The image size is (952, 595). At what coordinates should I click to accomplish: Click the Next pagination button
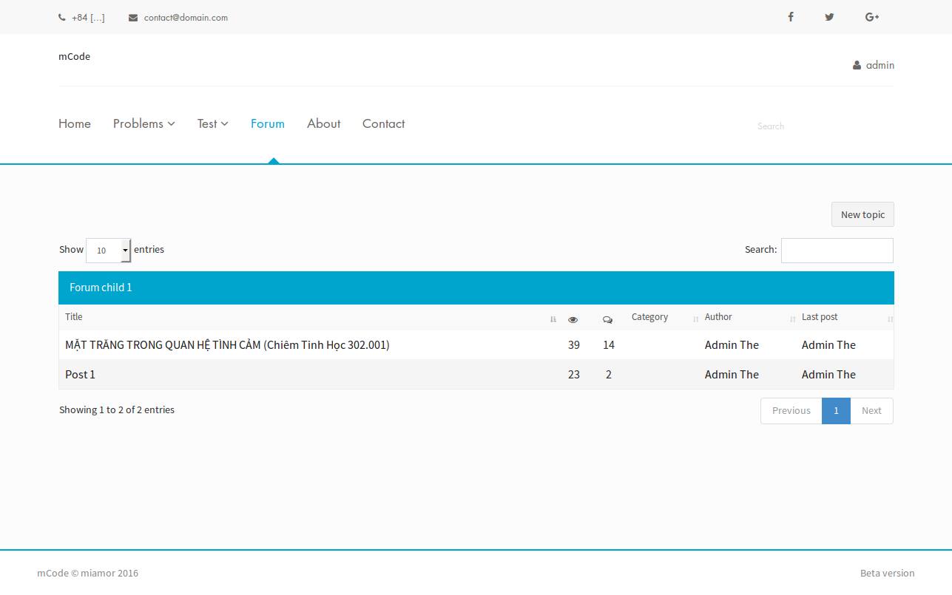tap(871, 411)
